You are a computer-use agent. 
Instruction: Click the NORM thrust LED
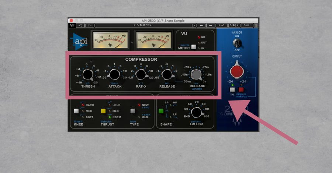click(x=110, y=117)
